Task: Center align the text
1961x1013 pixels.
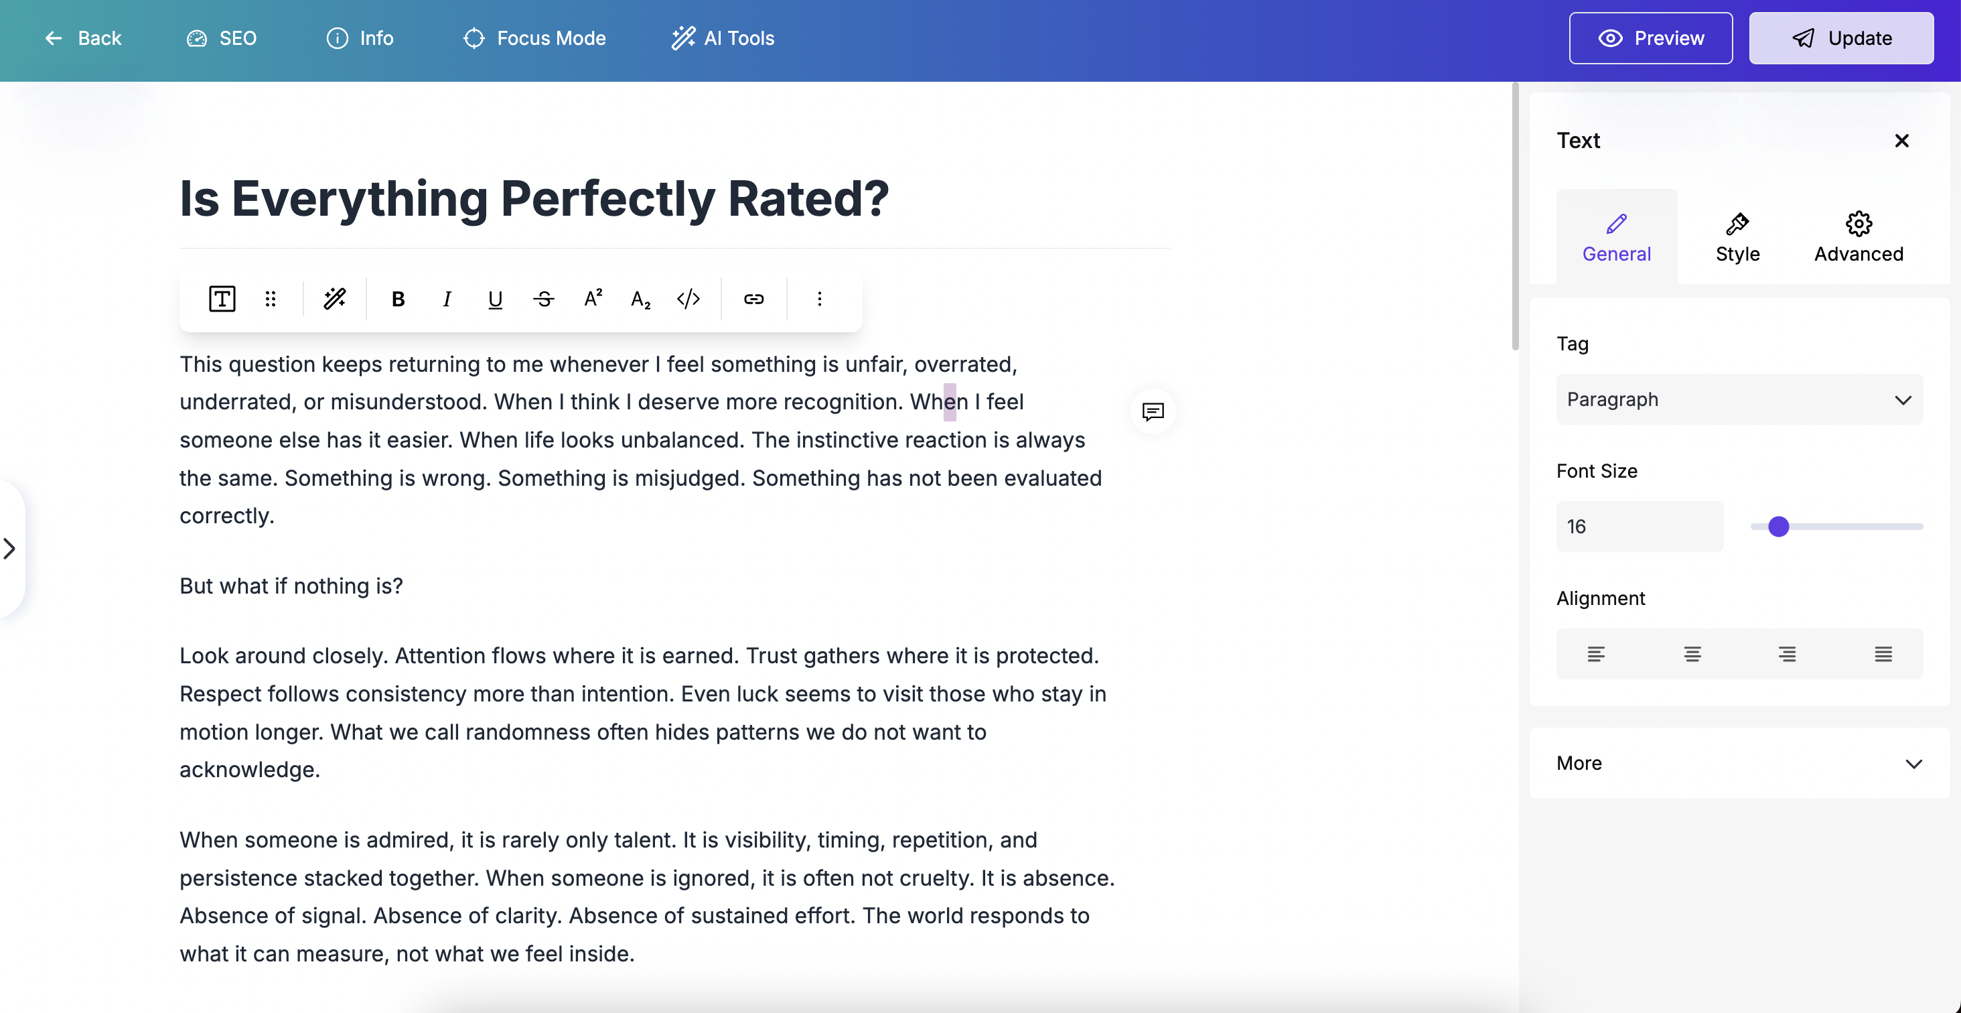Action: (1692, 655)
